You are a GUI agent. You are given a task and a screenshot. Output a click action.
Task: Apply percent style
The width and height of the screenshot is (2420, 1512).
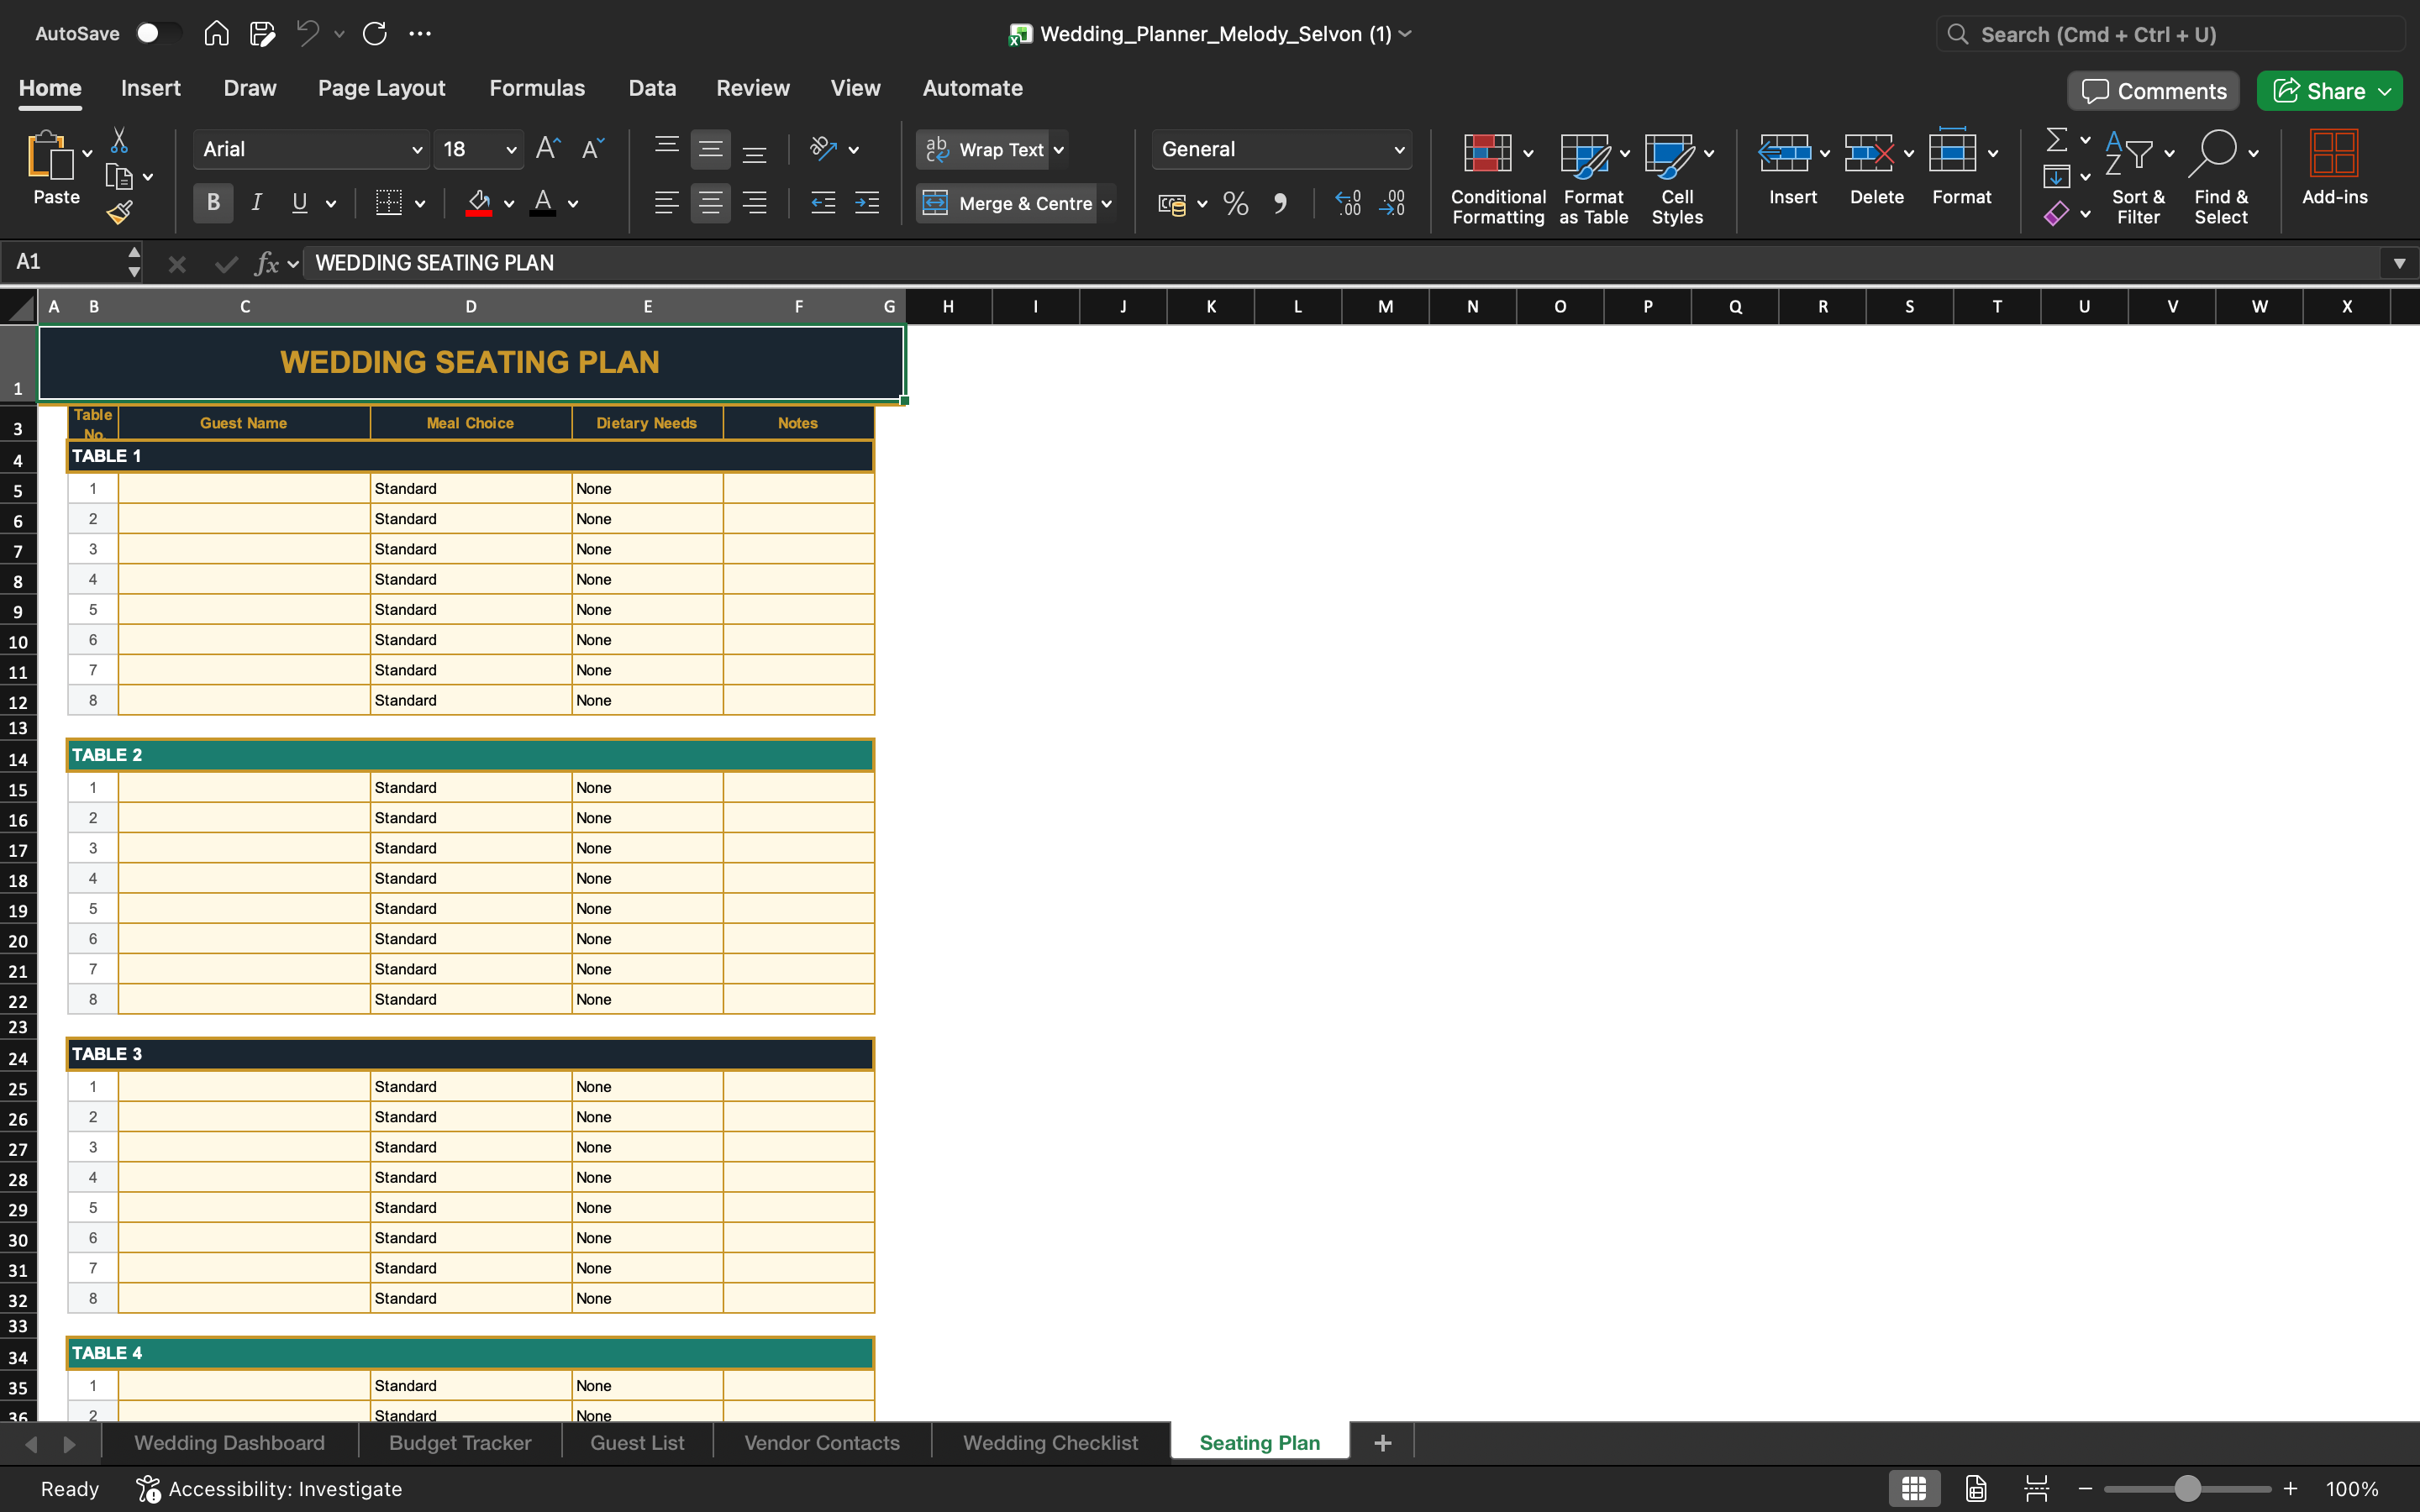click(x=1236, y=203)
